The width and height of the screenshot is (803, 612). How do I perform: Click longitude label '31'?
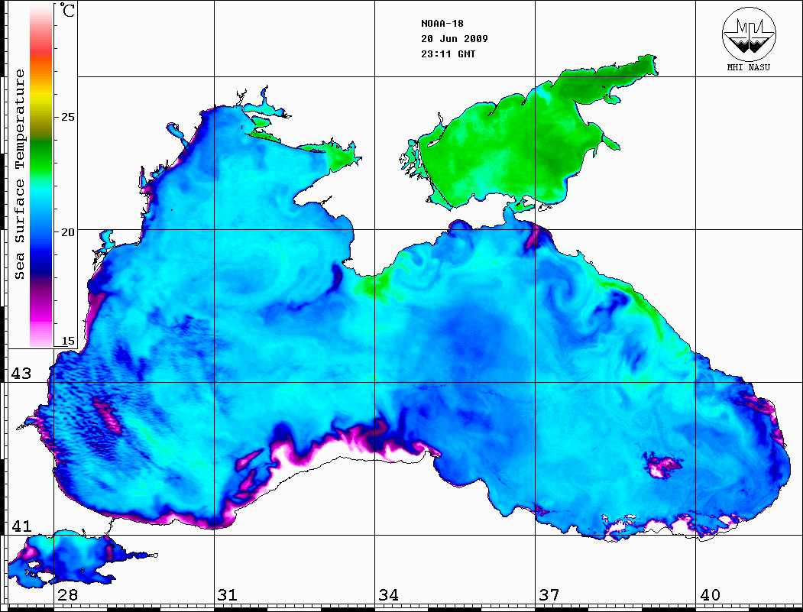228,595
